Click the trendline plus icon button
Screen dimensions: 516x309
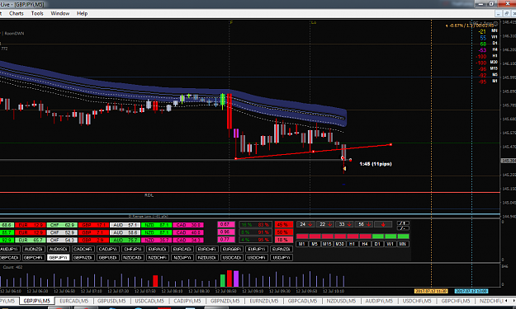pos(403,223)
